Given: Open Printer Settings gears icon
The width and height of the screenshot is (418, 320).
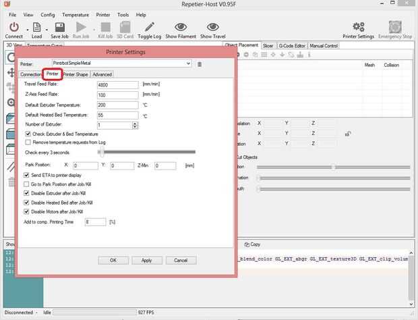Looking at the screenshot, I should (359, 27).
